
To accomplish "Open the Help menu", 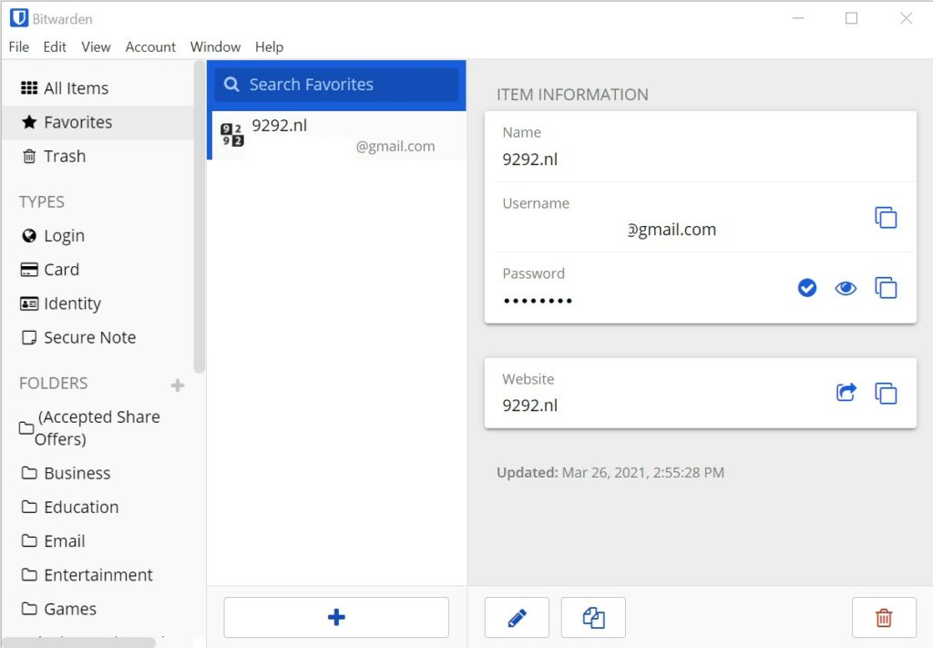I will [x=269, y=47].
